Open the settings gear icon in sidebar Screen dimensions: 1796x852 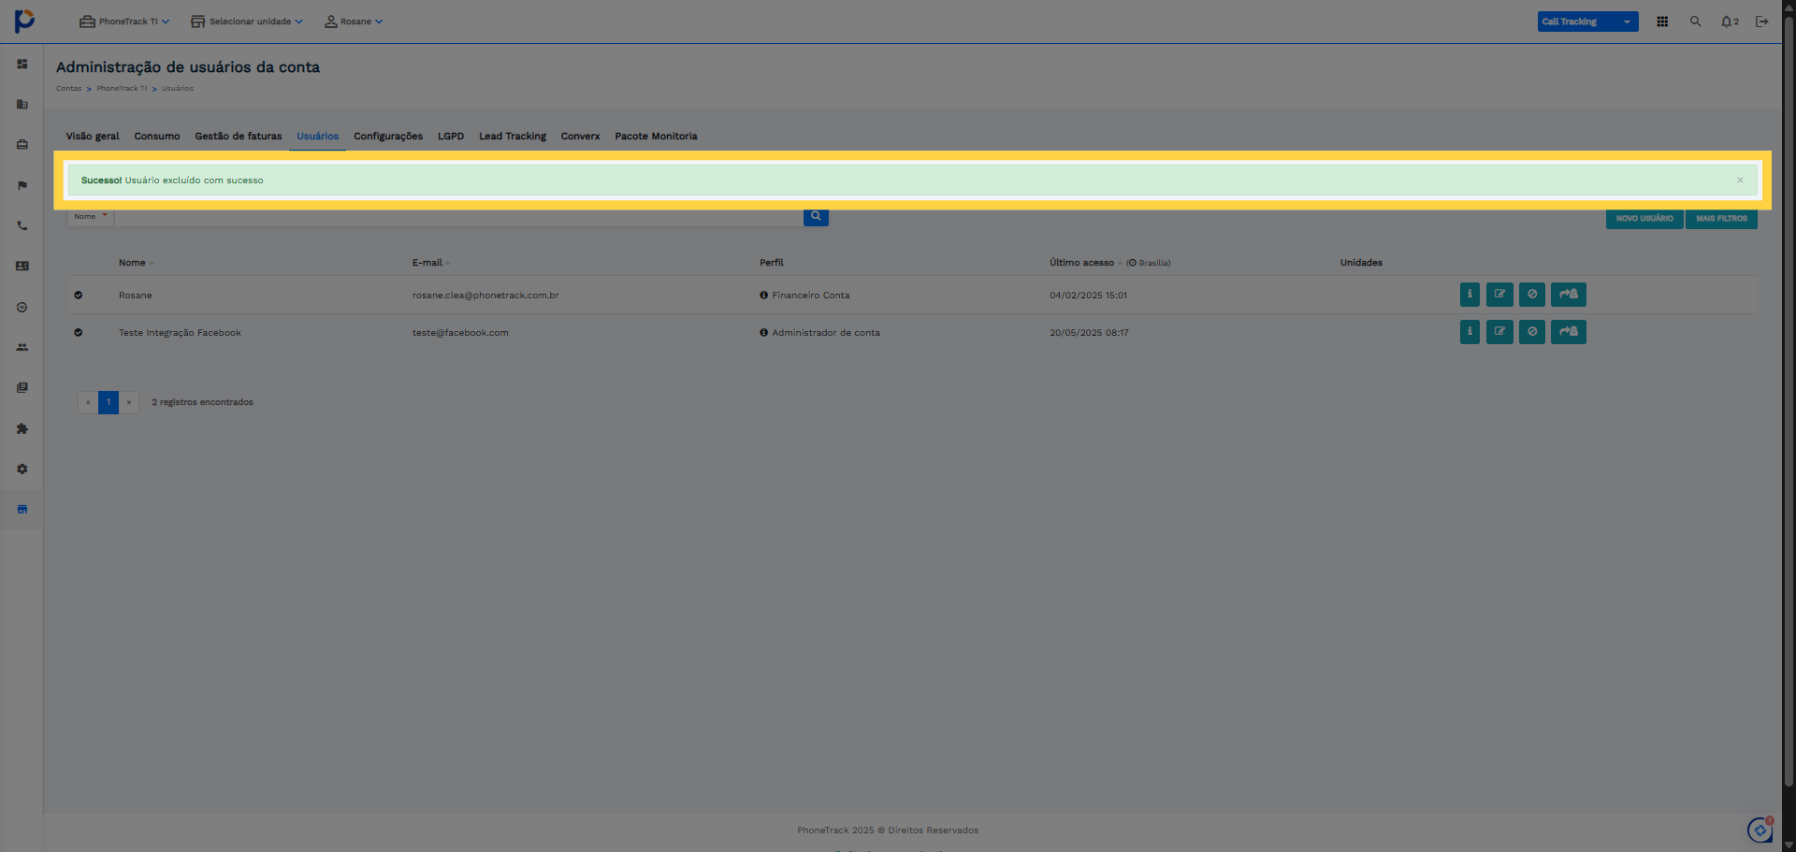click(x=22, y=469)
